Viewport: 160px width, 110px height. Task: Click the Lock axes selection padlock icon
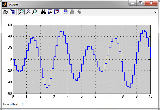72,12
